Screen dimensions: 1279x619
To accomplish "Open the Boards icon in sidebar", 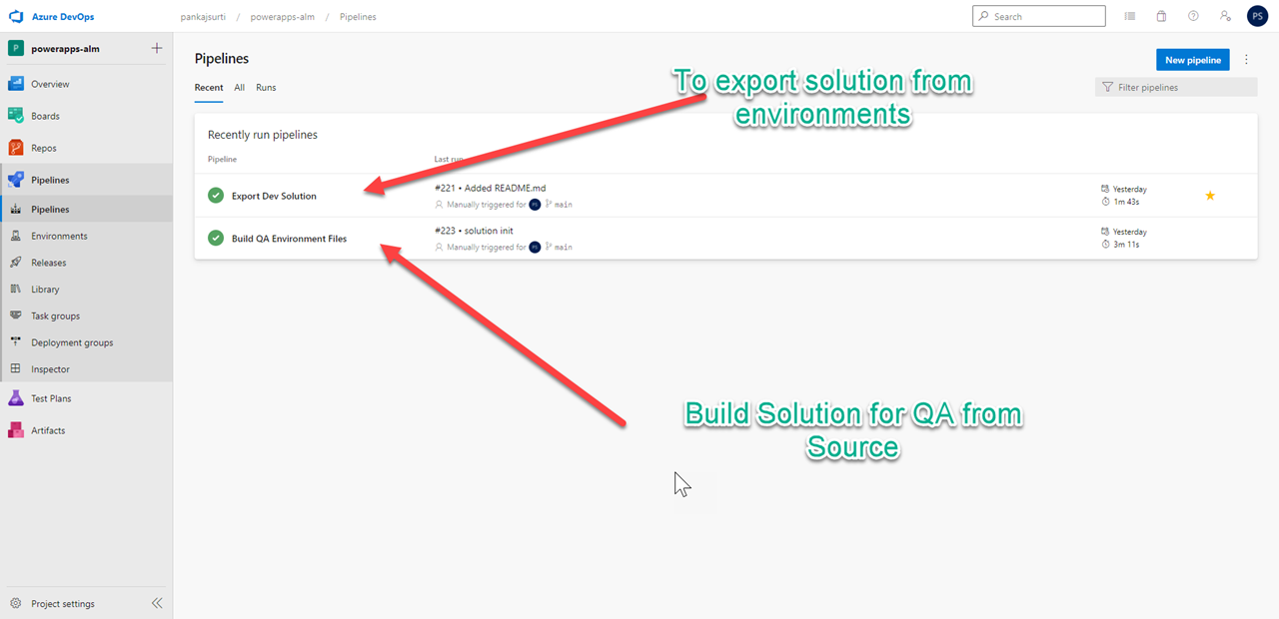I will coord(16,116).
